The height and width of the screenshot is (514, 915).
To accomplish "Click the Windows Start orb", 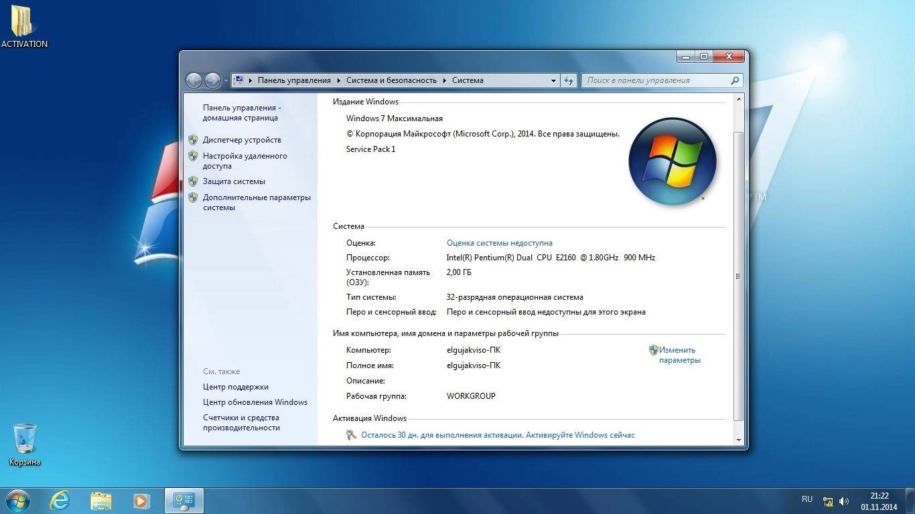I will click(x=17, y=500).
